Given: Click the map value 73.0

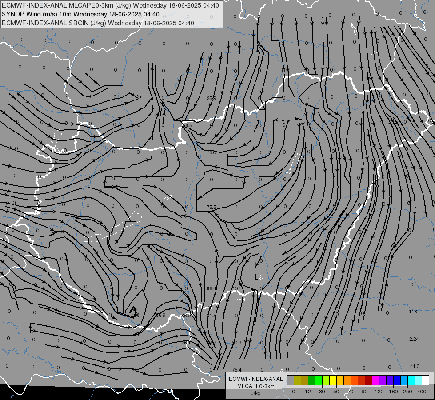Looking at the screenshot, I should pyautogui.click(x=211, y=152).
